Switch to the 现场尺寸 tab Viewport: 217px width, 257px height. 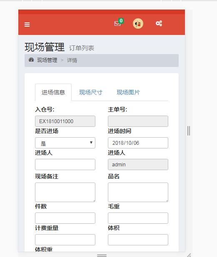pyautogui.click(x=91, y=92)
